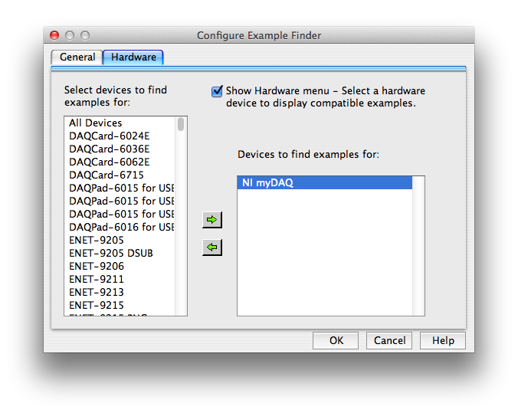This screenshot has width=518, height=413.
Task: Close the Configure Example Finder window
Action: pos(54,35)
